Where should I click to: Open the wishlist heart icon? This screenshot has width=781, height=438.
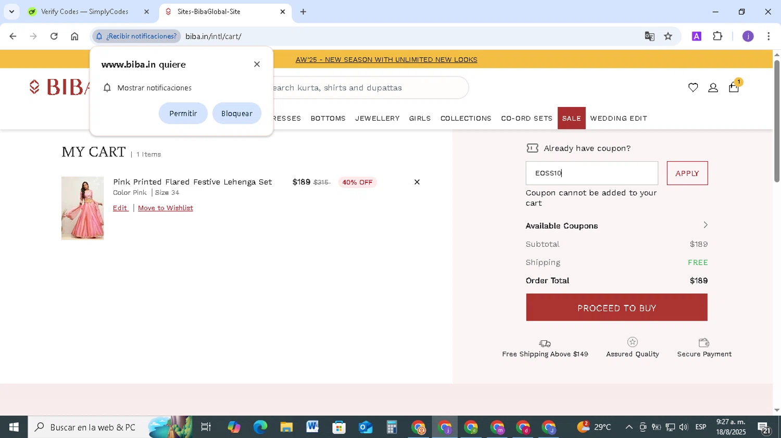[693, 88]
